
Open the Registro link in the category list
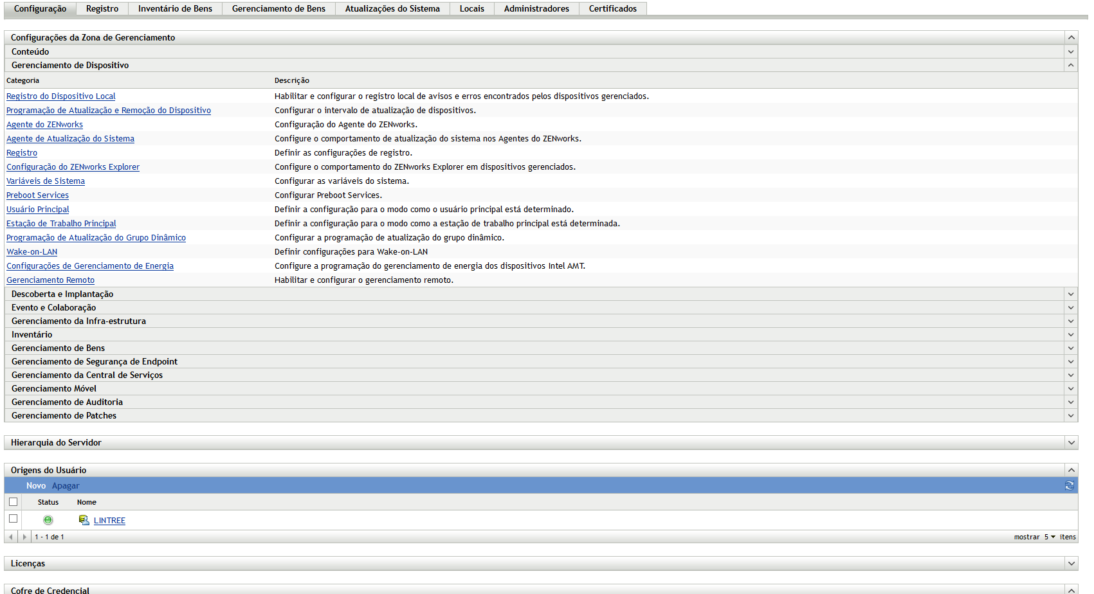[x=22, y=153]
